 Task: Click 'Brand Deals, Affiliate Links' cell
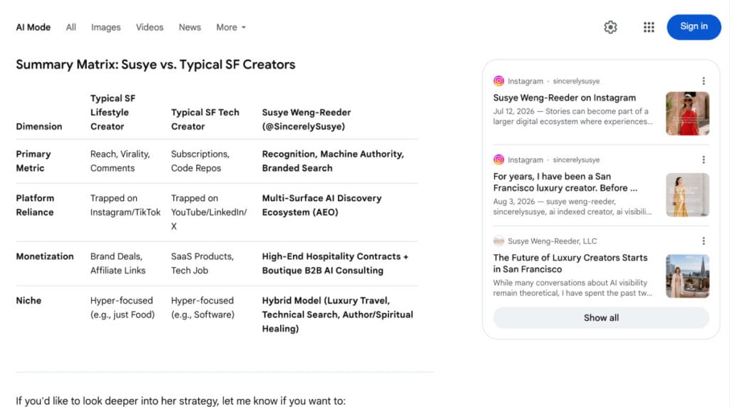[x=118, y=264]
